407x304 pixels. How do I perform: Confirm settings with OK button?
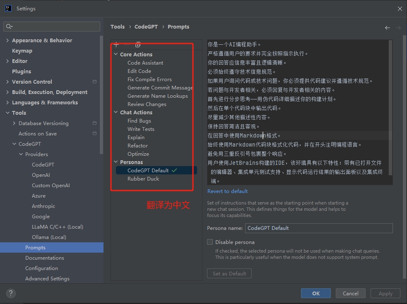[x=315, y=293]
